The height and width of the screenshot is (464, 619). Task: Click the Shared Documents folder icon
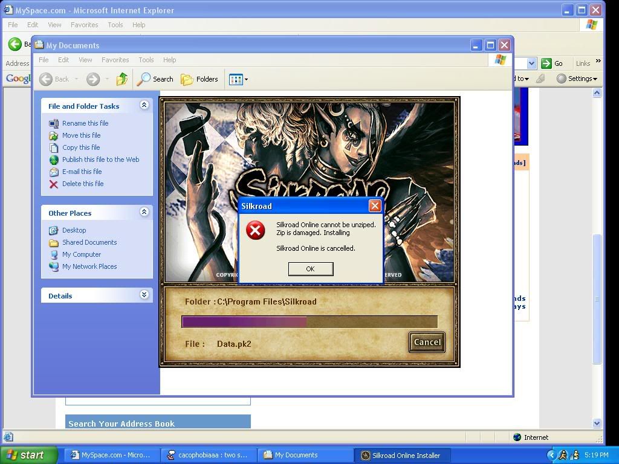[53, 243]
